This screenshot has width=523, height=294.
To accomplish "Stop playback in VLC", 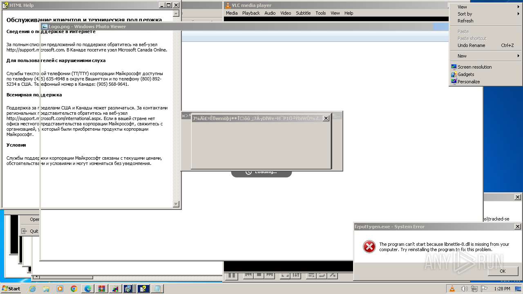I will (259, 276).
